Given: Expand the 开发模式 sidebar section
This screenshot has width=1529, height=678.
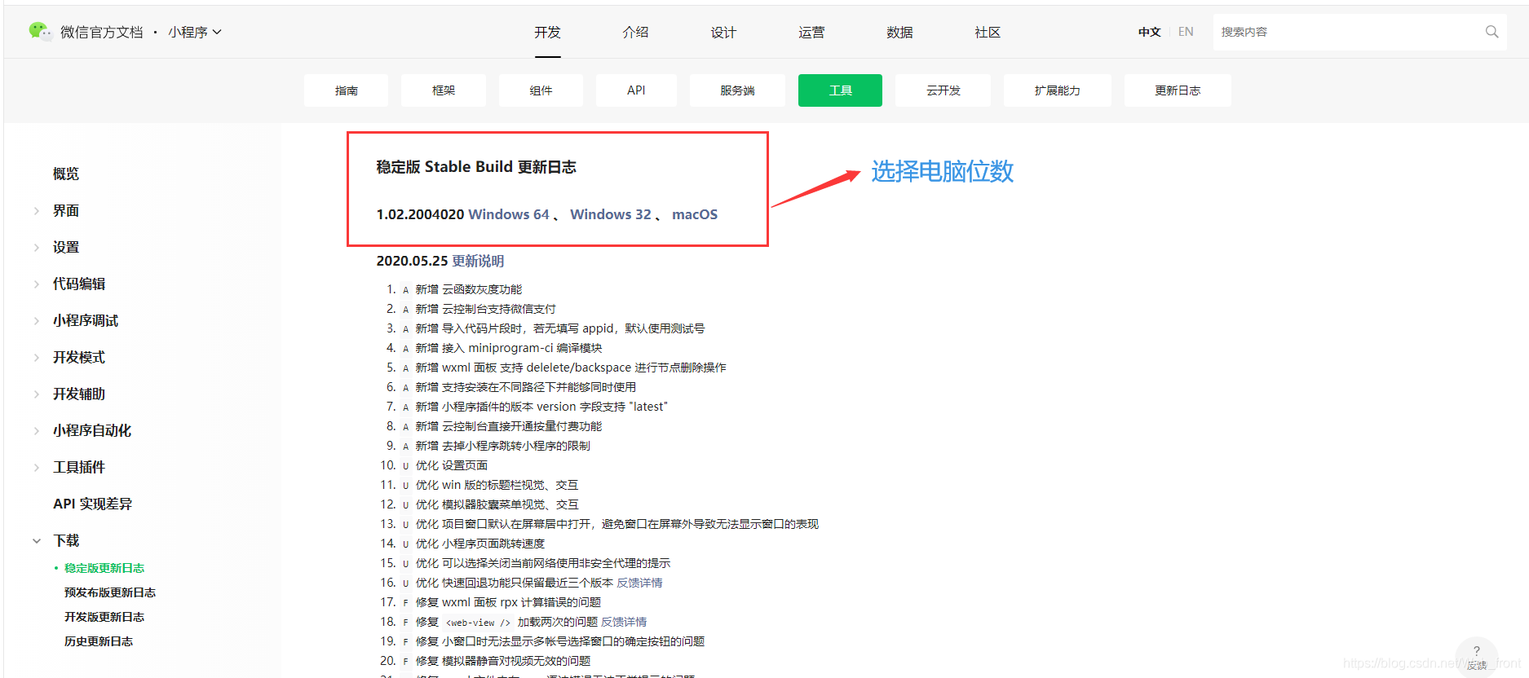Looking at the screenshot, I should tap(37, 358).
